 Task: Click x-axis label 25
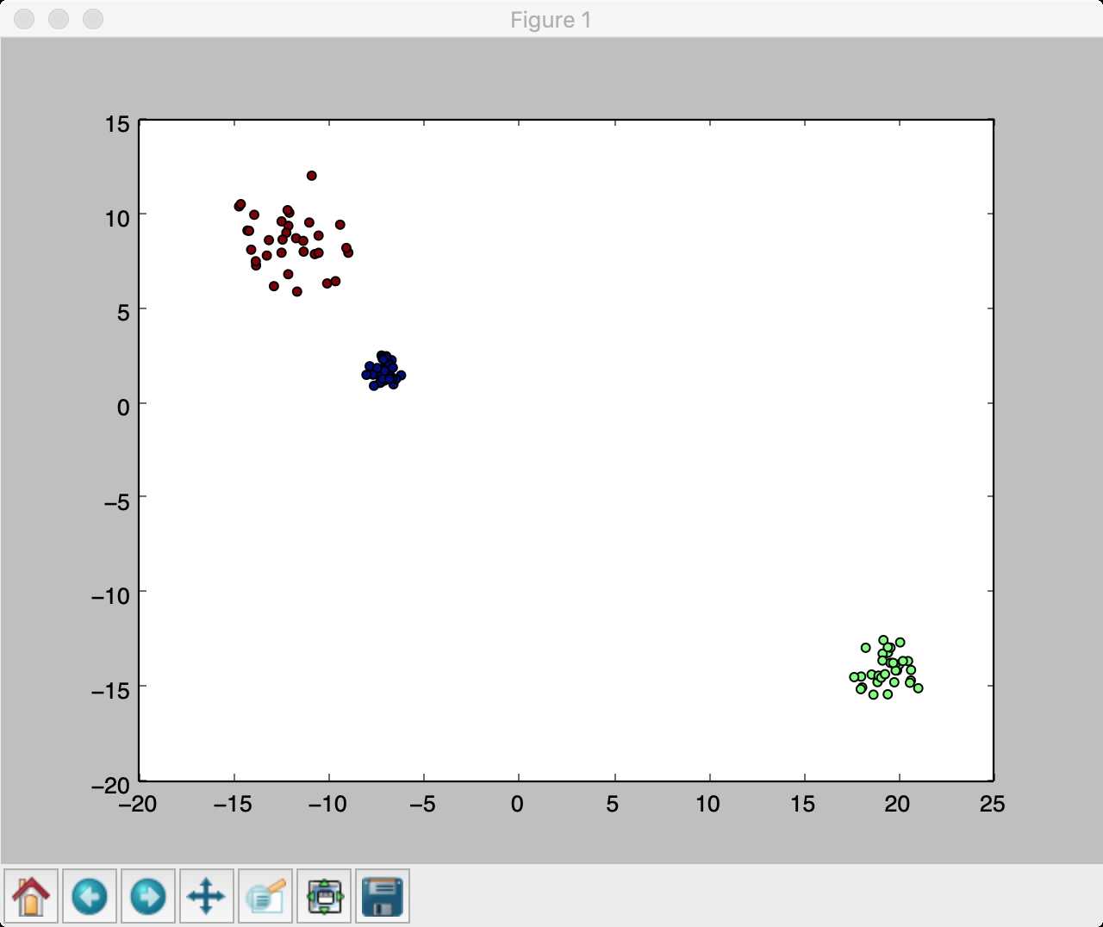point(993,804)
